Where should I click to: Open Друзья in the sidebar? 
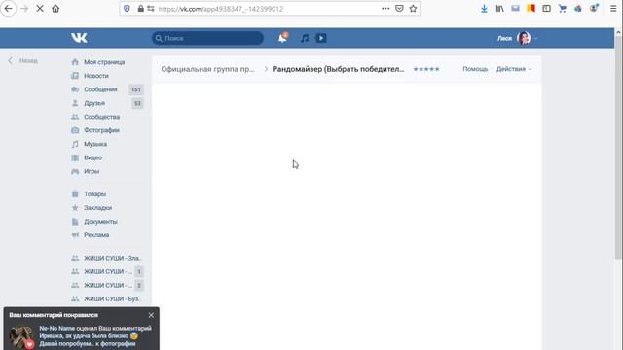tap(94, 103)
